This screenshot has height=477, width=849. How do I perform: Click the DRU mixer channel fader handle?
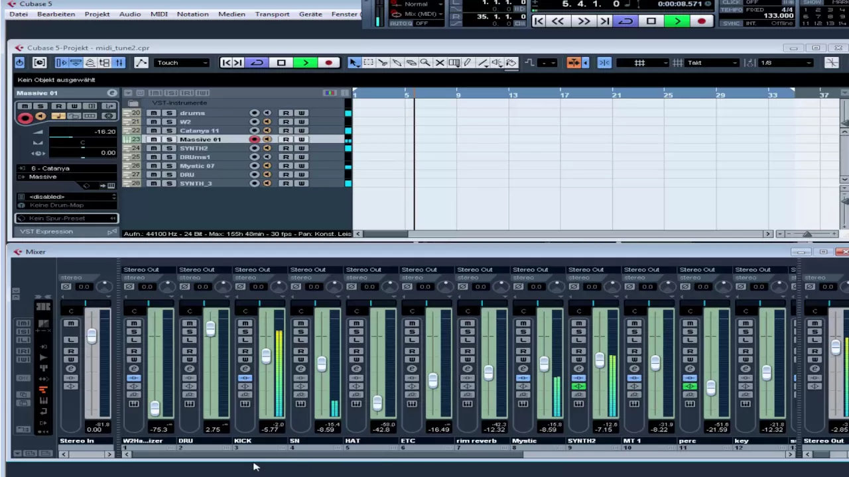[210, 329]
